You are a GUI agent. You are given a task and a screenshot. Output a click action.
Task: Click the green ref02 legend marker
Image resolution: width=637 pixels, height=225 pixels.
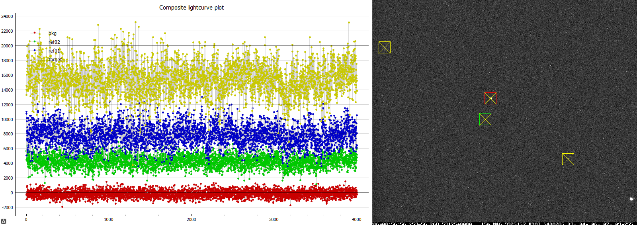point(35,41)
